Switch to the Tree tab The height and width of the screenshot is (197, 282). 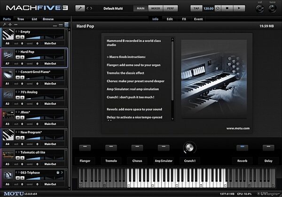tap(21, 19)
